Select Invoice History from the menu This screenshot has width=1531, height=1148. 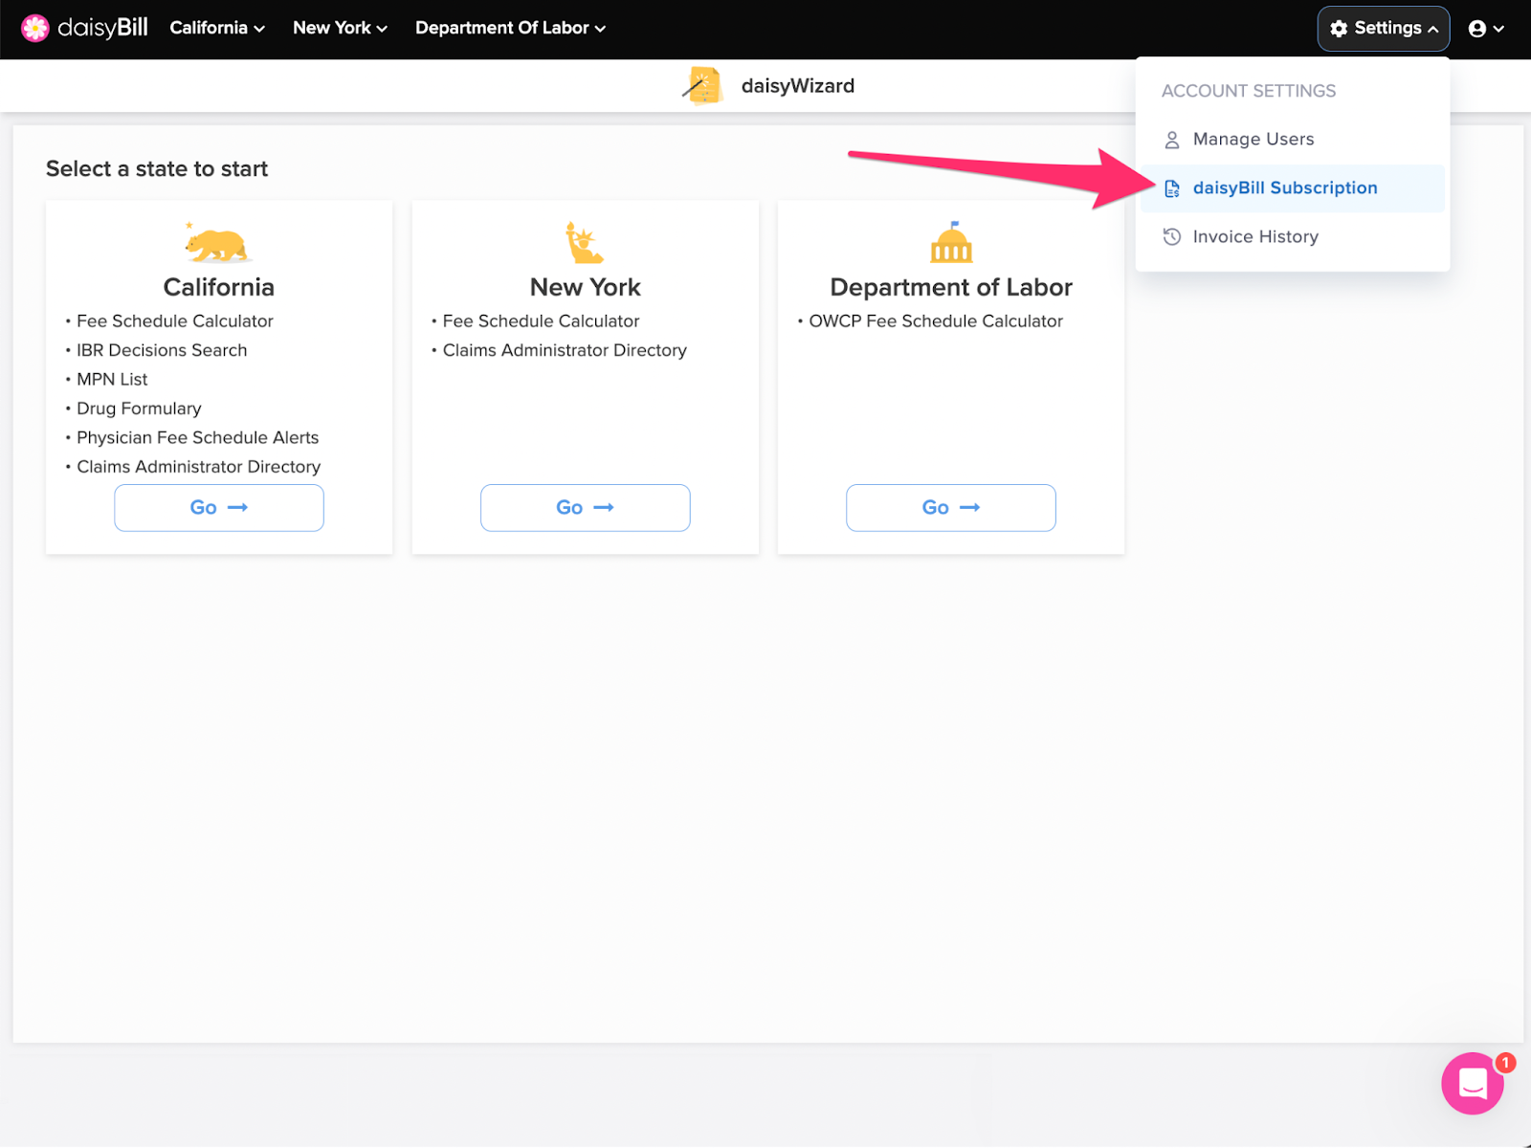[x=1254, y=236]
